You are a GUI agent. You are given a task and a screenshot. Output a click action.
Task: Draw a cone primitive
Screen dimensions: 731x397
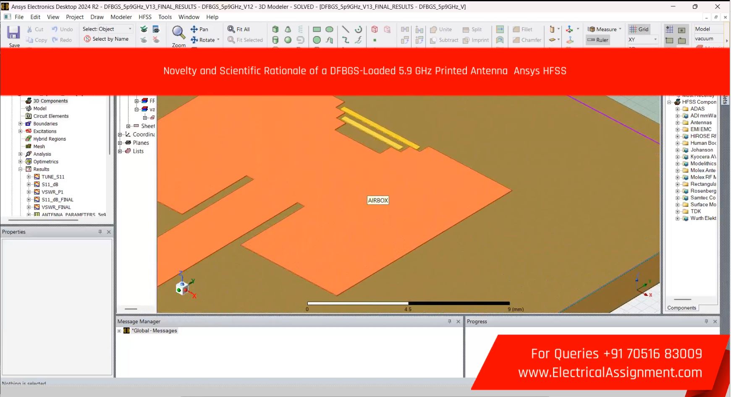point(288,29)
